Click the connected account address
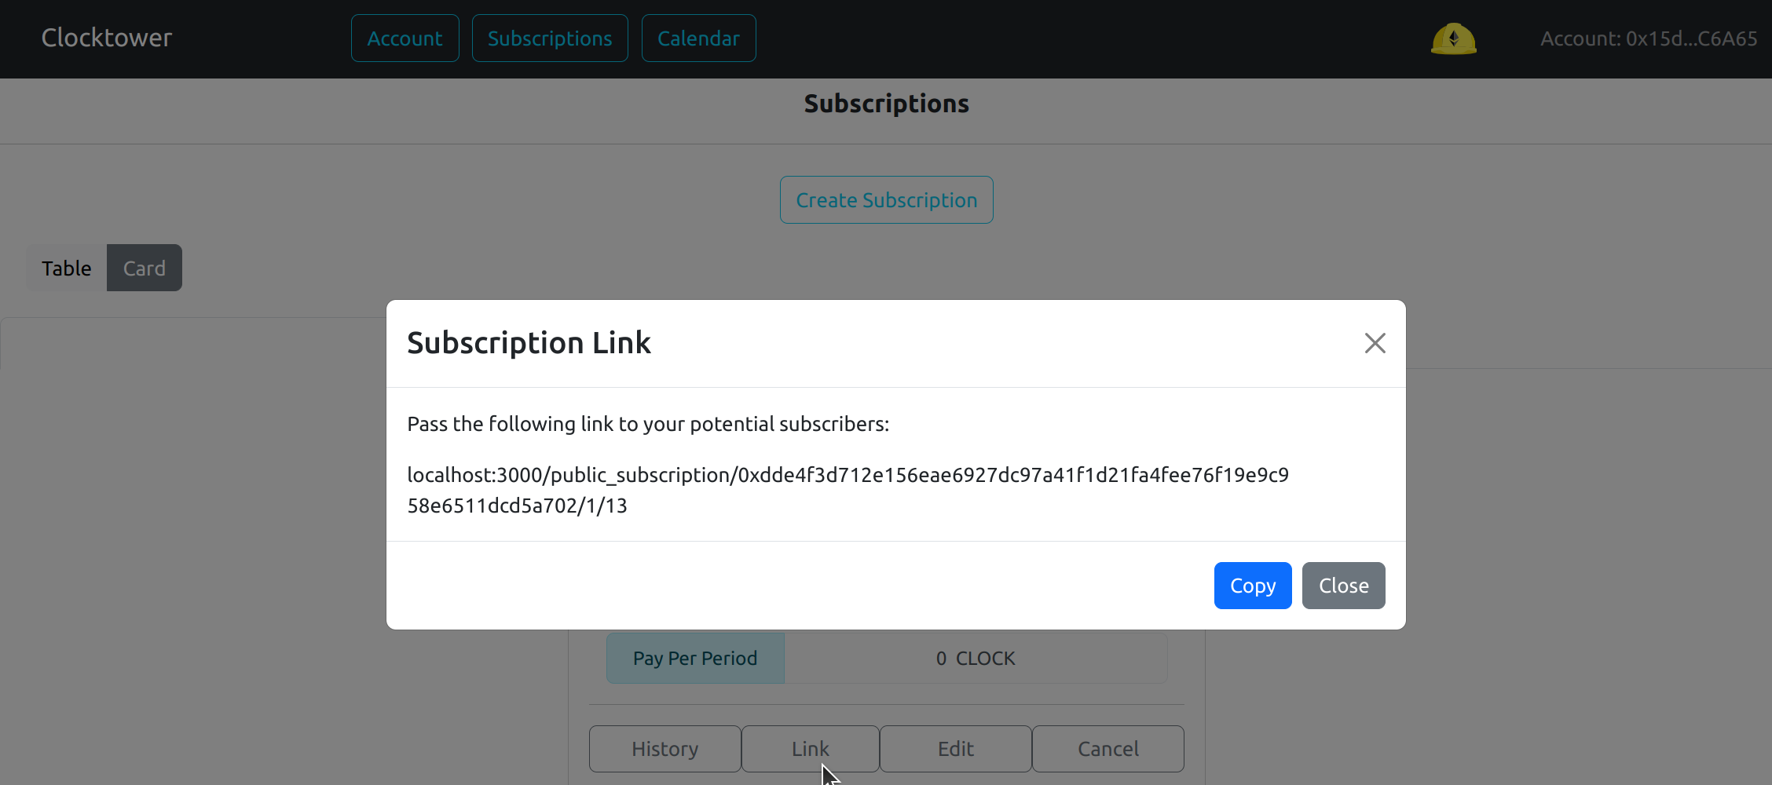The width and height of the screenshot is (1772, 785). (1648, 38)
